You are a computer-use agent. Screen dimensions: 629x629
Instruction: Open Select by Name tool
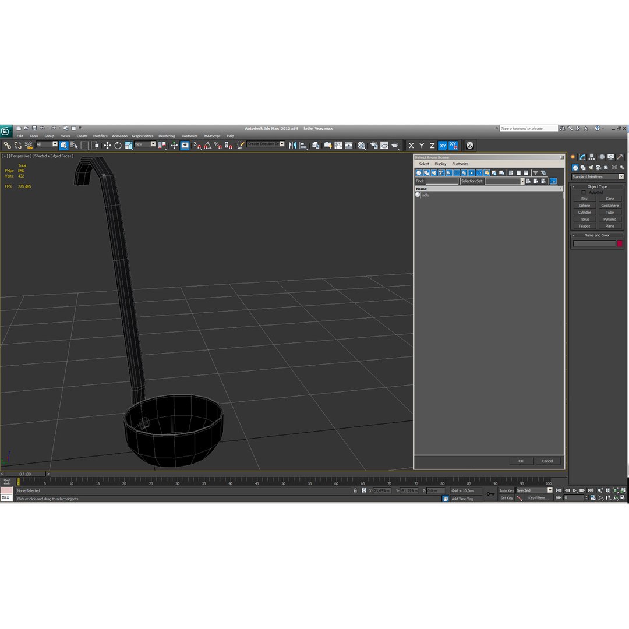click(74, 145)
